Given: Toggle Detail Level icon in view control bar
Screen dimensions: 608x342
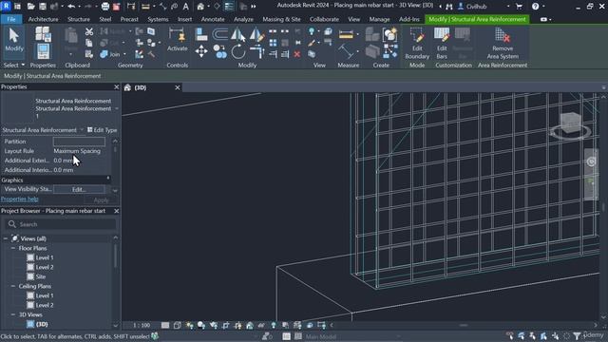Looking at the screenshot, I should click(165, 325).
